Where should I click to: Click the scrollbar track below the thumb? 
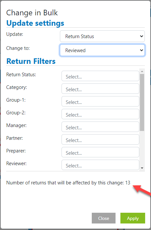tap(142, 149)
